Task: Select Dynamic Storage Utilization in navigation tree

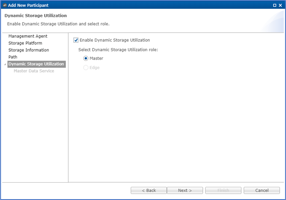Action: pos(36,64)
